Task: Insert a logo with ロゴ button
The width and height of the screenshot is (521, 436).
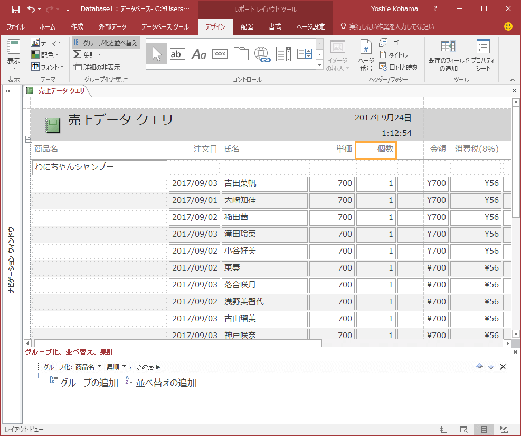Action: tap(389, 43)
